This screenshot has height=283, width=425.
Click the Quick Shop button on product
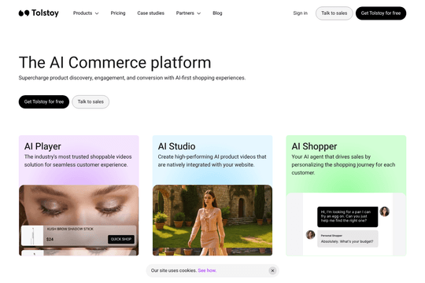(121, 239)
